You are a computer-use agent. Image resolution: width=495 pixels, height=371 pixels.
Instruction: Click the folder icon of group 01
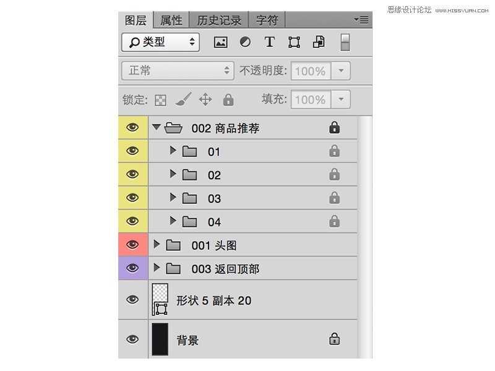189,151
